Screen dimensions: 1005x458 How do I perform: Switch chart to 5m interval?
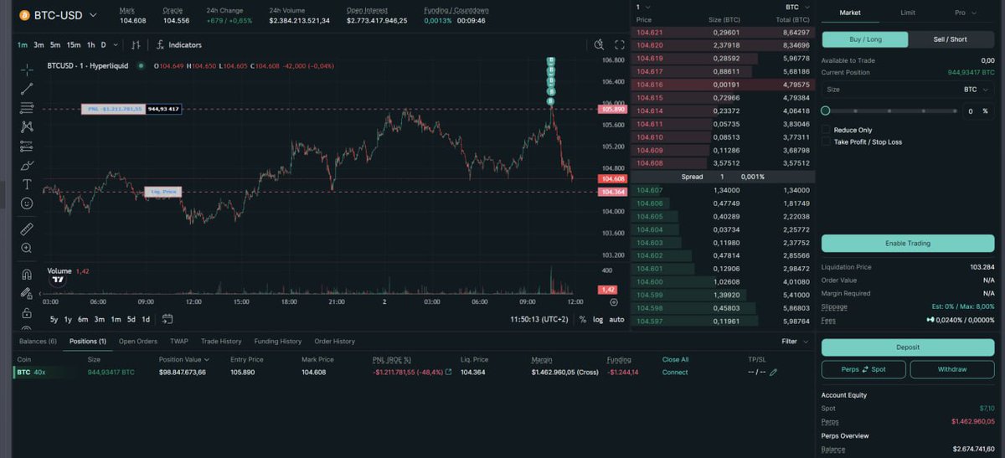(55, 44)
